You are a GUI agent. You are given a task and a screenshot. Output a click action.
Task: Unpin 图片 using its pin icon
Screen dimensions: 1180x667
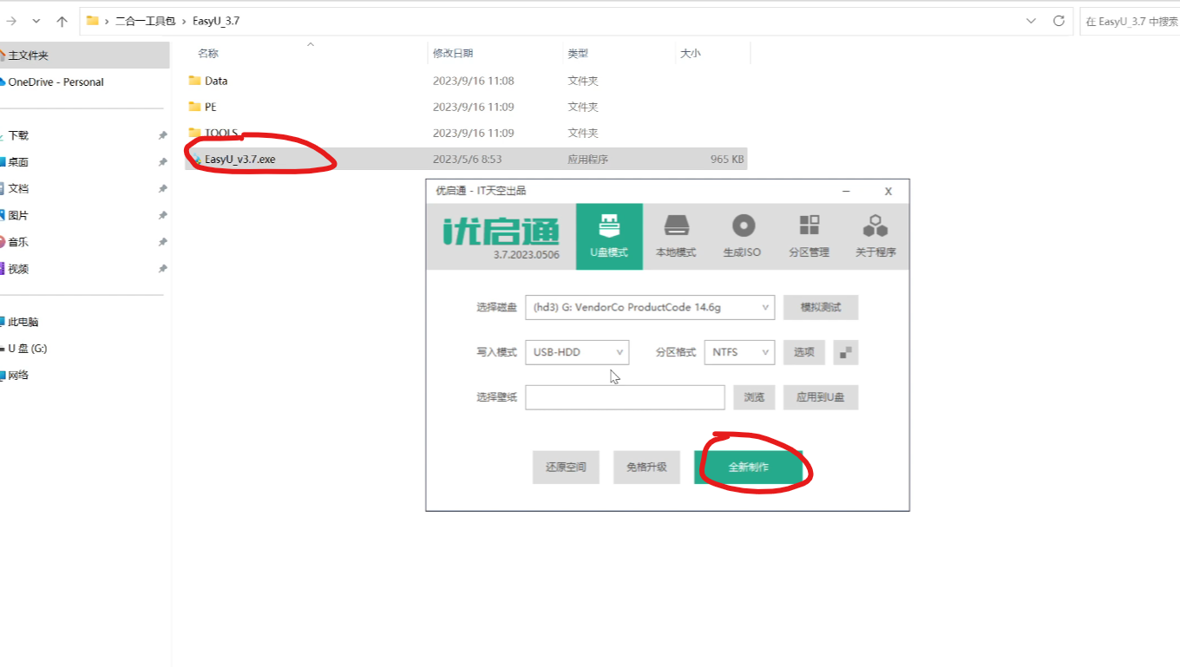click(162, 215)
